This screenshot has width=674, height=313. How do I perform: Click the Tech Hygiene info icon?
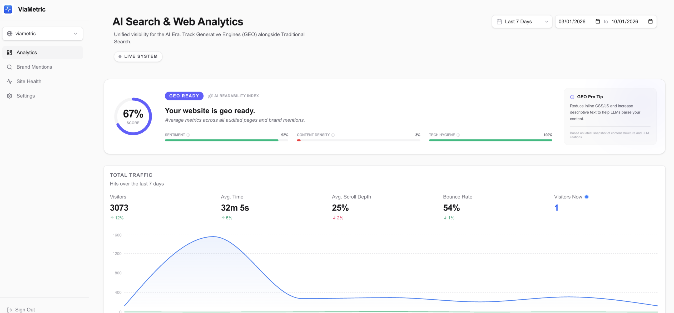[x=458, y=135]
